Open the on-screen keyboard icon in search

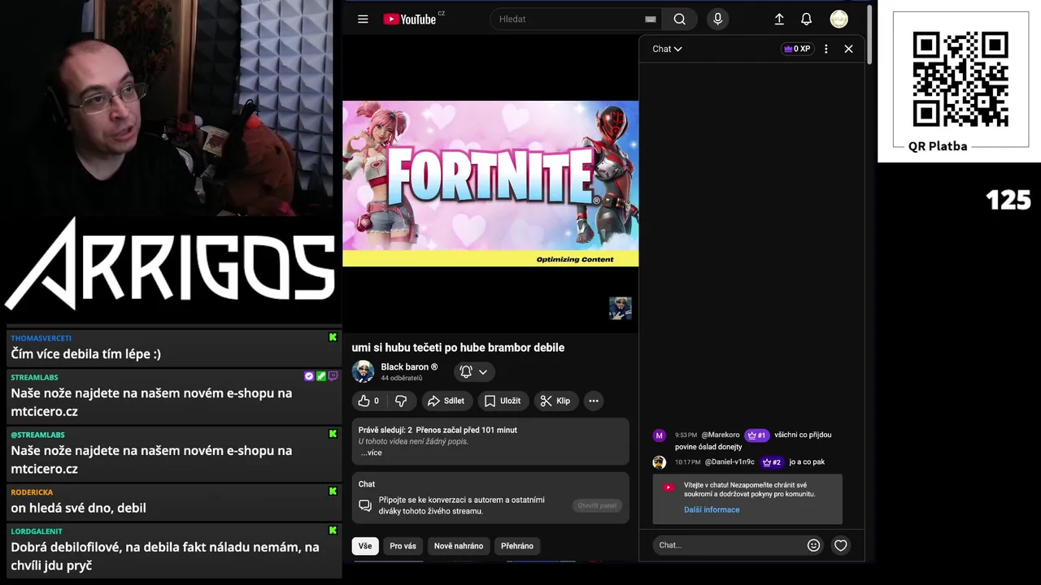pyautogui.click(x=650, y=19)
